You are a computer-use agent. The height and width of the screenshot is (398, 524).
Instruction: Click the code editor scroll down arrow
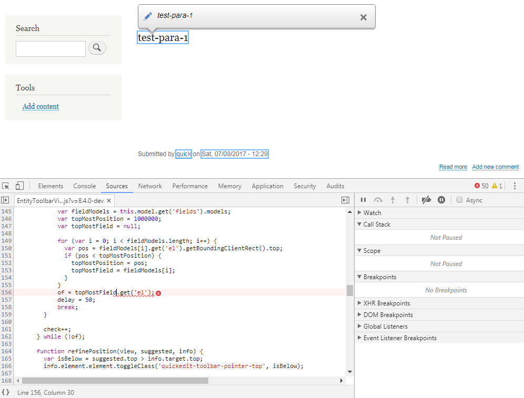(x=349, y=372)
